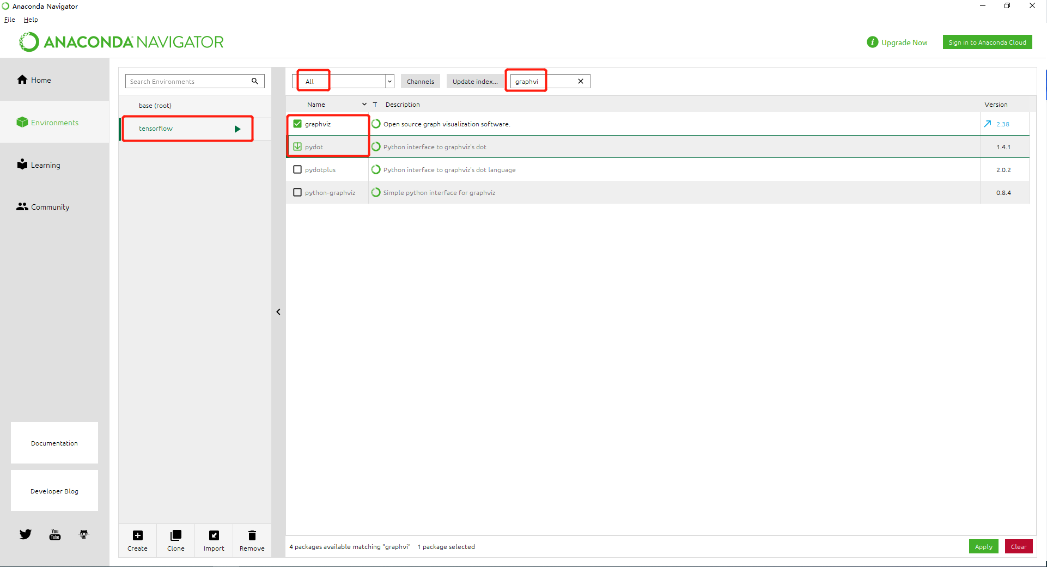Click the Description column header
Screen dimensions: 1047x567
403,105
